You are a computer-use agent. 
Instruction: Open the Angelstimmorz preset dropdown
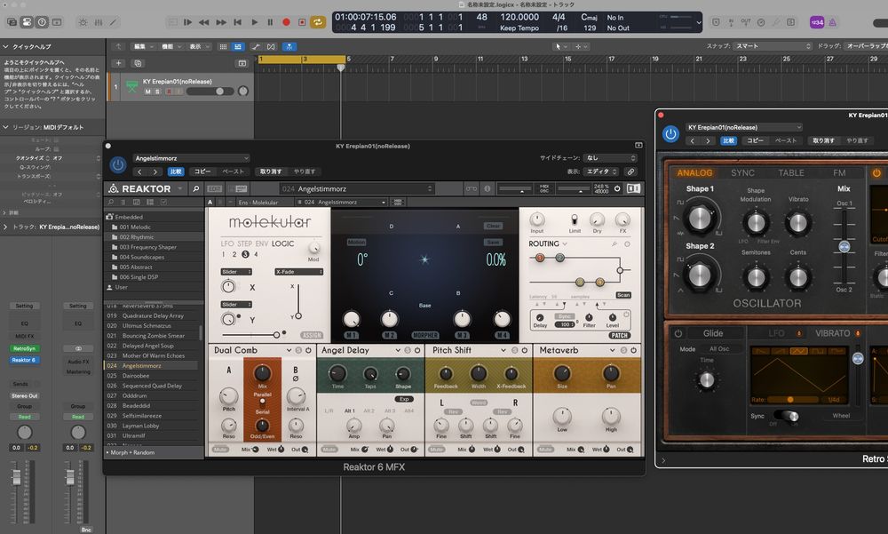[x=191, y=158]
